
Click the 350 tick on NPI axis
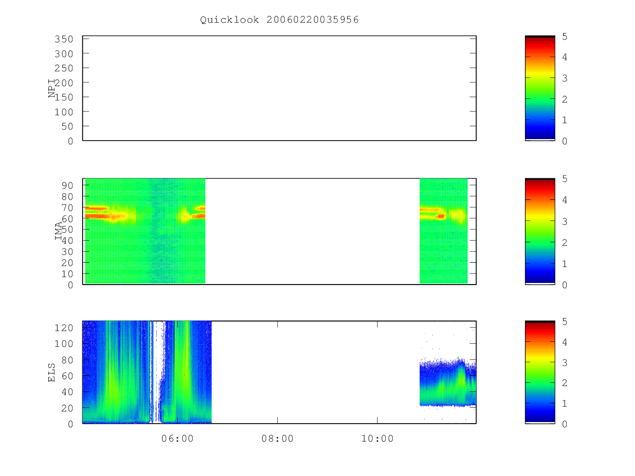click(x=63, y=39)
